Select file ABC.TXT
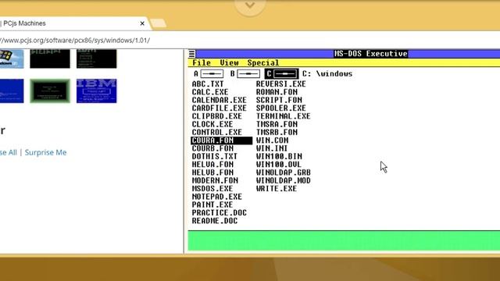 click(208, 84)
